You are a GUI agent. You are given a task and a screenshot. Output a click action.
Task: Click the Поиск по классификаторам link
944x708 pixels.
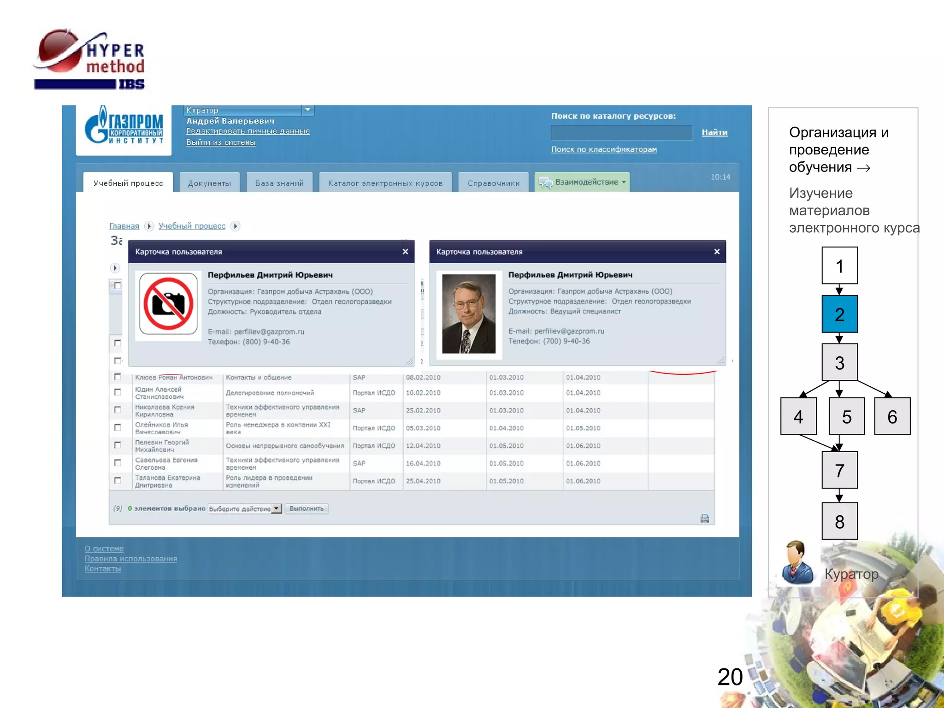tap(604, 149)
